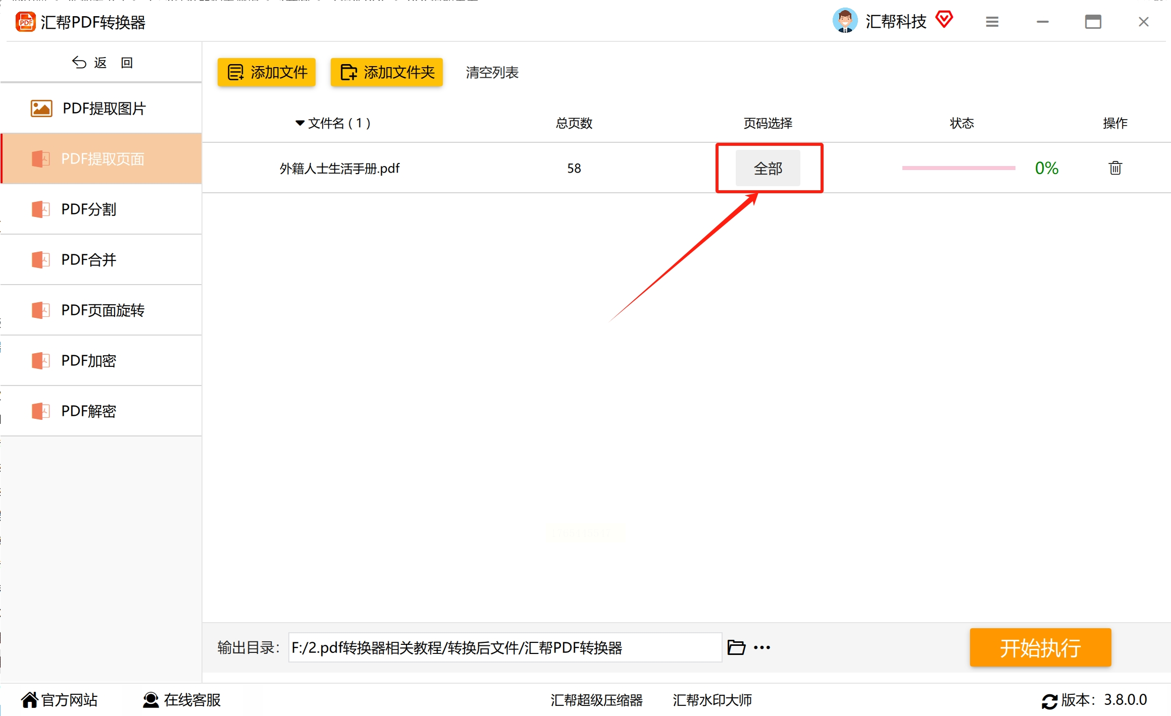Open the 全部 page selection dropdown
1171x716 pixels.
[768, 168]
